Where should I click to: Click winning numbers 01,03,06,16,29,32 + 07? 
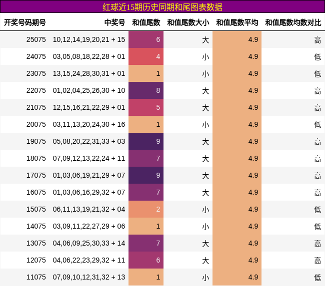point(89,192)
